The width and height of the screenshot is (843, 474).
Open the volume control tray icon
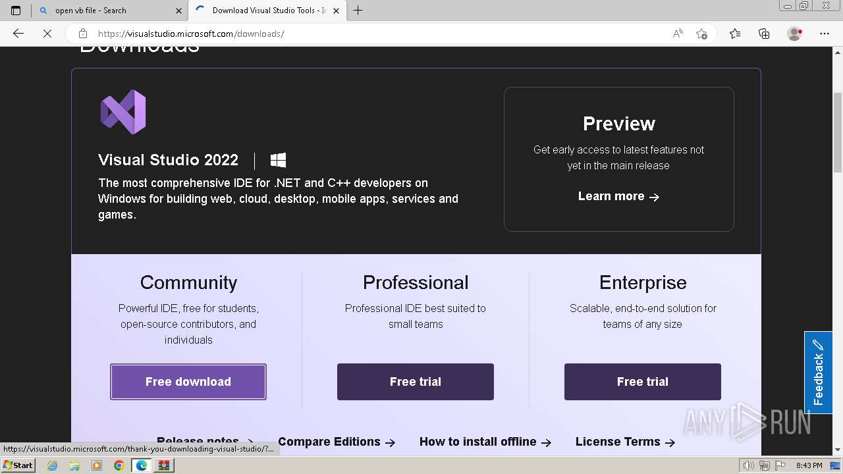749,465
